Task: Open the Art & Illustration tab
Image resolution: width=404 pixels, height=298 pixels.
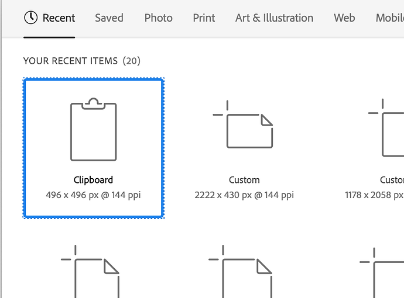Action: coord(274,18)
